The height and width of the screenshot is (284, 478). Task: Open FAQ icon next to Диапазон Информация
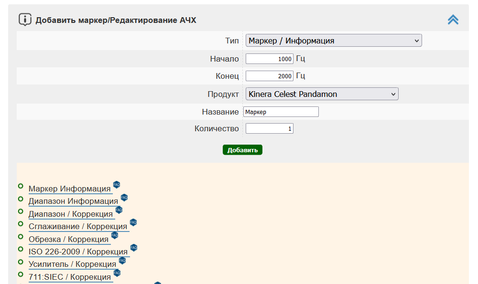pyautogui.click(x=124, y=197)
